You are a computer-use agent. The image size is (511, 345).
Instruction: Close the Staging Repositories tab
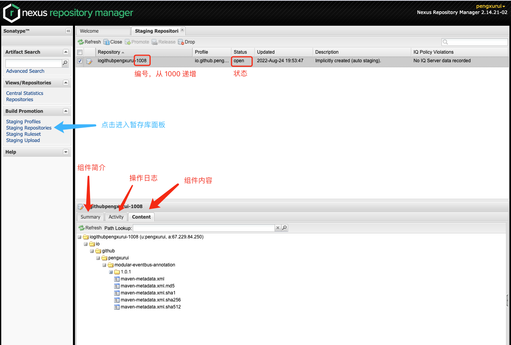click(x=182, y=30)
